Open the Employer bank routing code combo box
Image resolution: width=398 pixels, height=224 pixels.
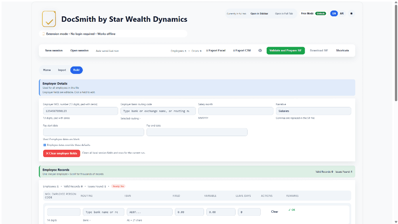158,111
